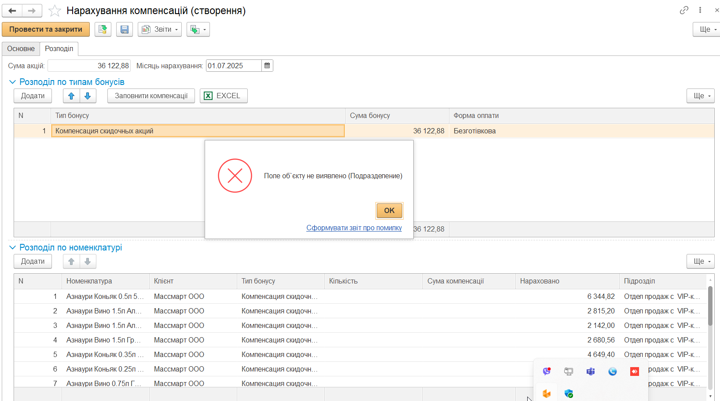Go forward with the right arrow
This screenshot has width=720, height=401.
pyautogui.click(x=32, y=11)
